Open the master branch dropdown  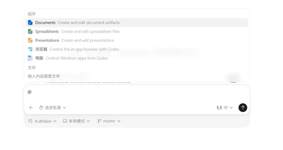pos(109,121)
